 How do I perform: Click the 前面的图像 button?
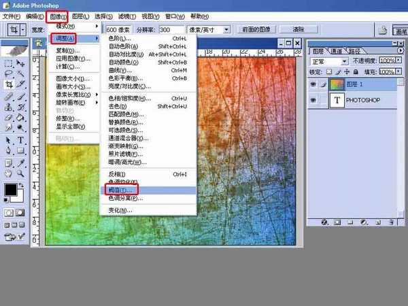pyautogui.click(x=256, y=29)
